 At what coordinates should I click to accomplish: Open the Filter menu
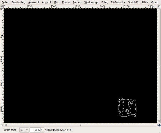[104, 2]
